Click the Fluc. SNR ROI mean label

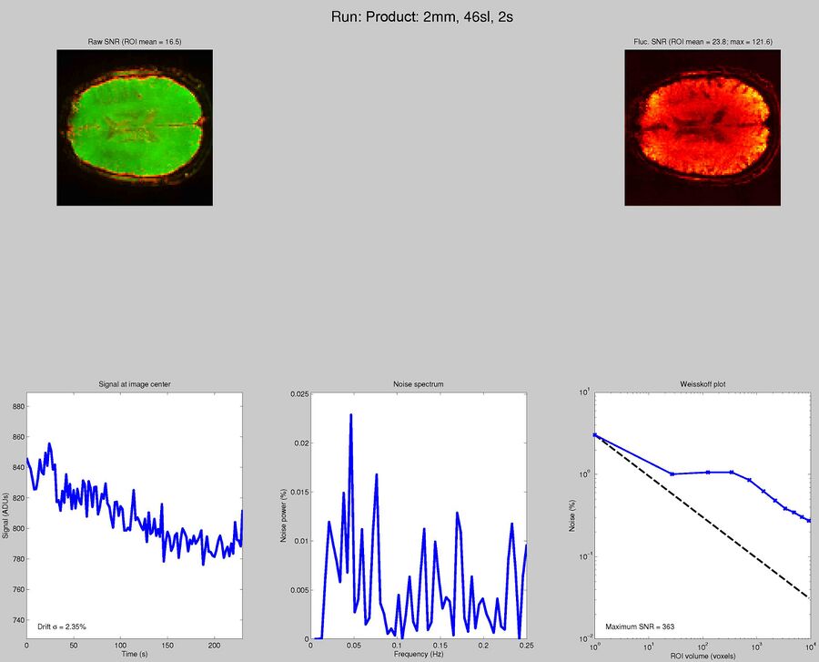tap(703, 41)
